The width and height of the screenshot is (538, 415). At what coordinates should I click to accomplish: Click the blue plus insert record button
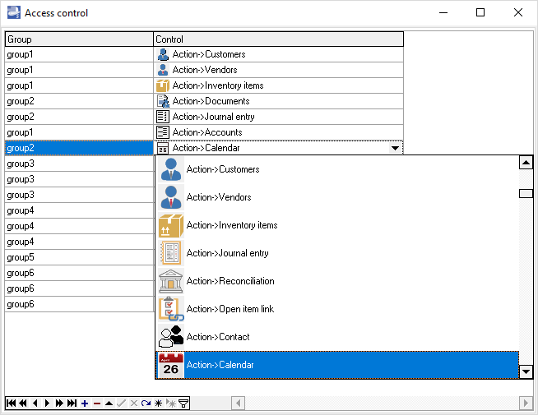point(85,403)
